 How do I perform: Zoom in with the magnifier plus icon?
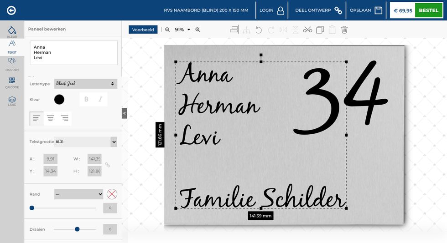pyautogui.click(x=198, y=30)
